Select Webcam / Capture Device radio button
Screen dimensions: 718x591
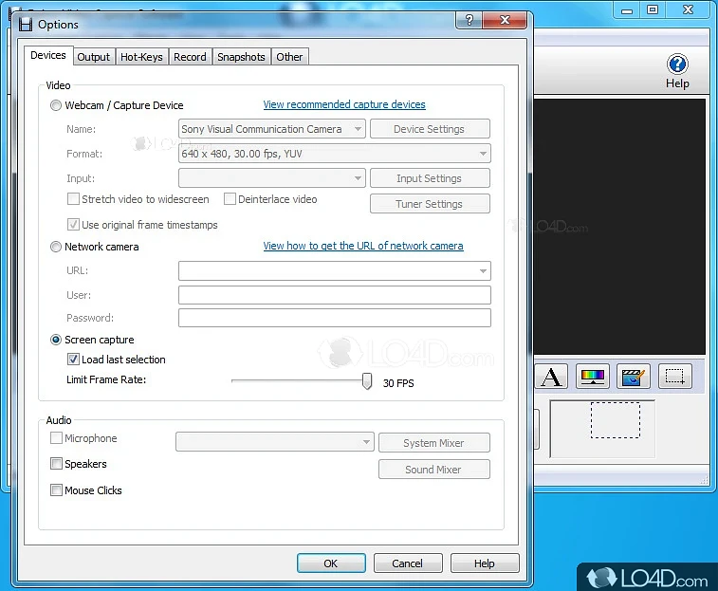tap(55, 105)
